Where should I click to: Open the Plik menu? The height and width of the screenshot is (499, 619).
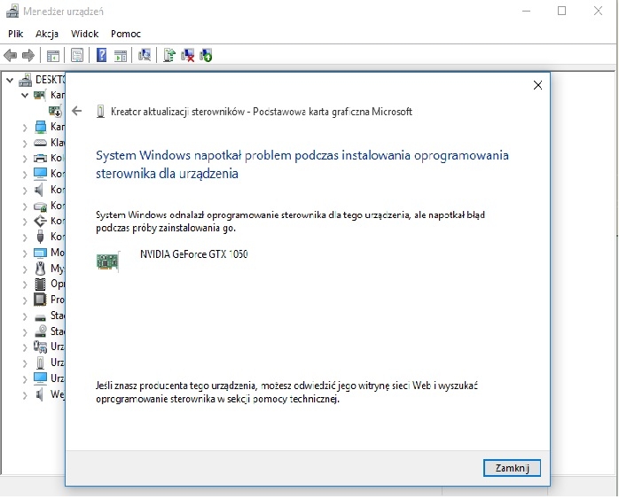[15, 34]
